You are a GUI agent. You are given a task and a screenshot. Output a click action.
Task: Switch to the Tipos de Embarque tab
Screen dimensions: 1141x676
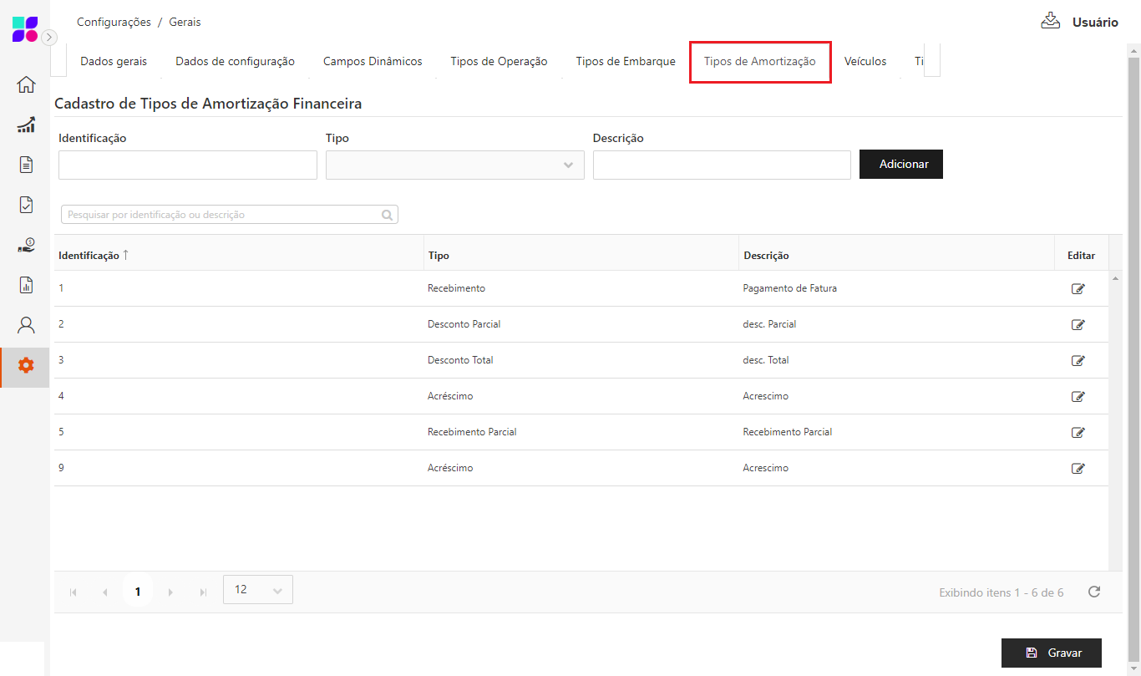625,61
